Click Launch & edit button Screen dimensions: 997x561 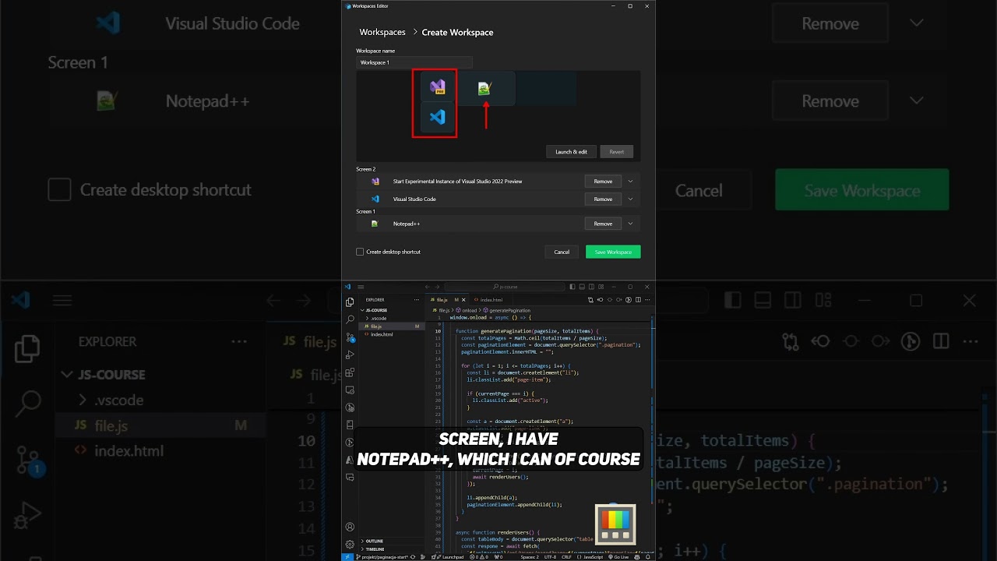tap(571, 152)
